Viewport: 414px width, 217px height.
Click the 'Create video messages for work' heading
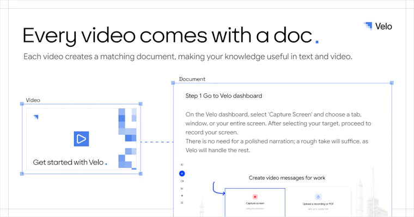287,178
